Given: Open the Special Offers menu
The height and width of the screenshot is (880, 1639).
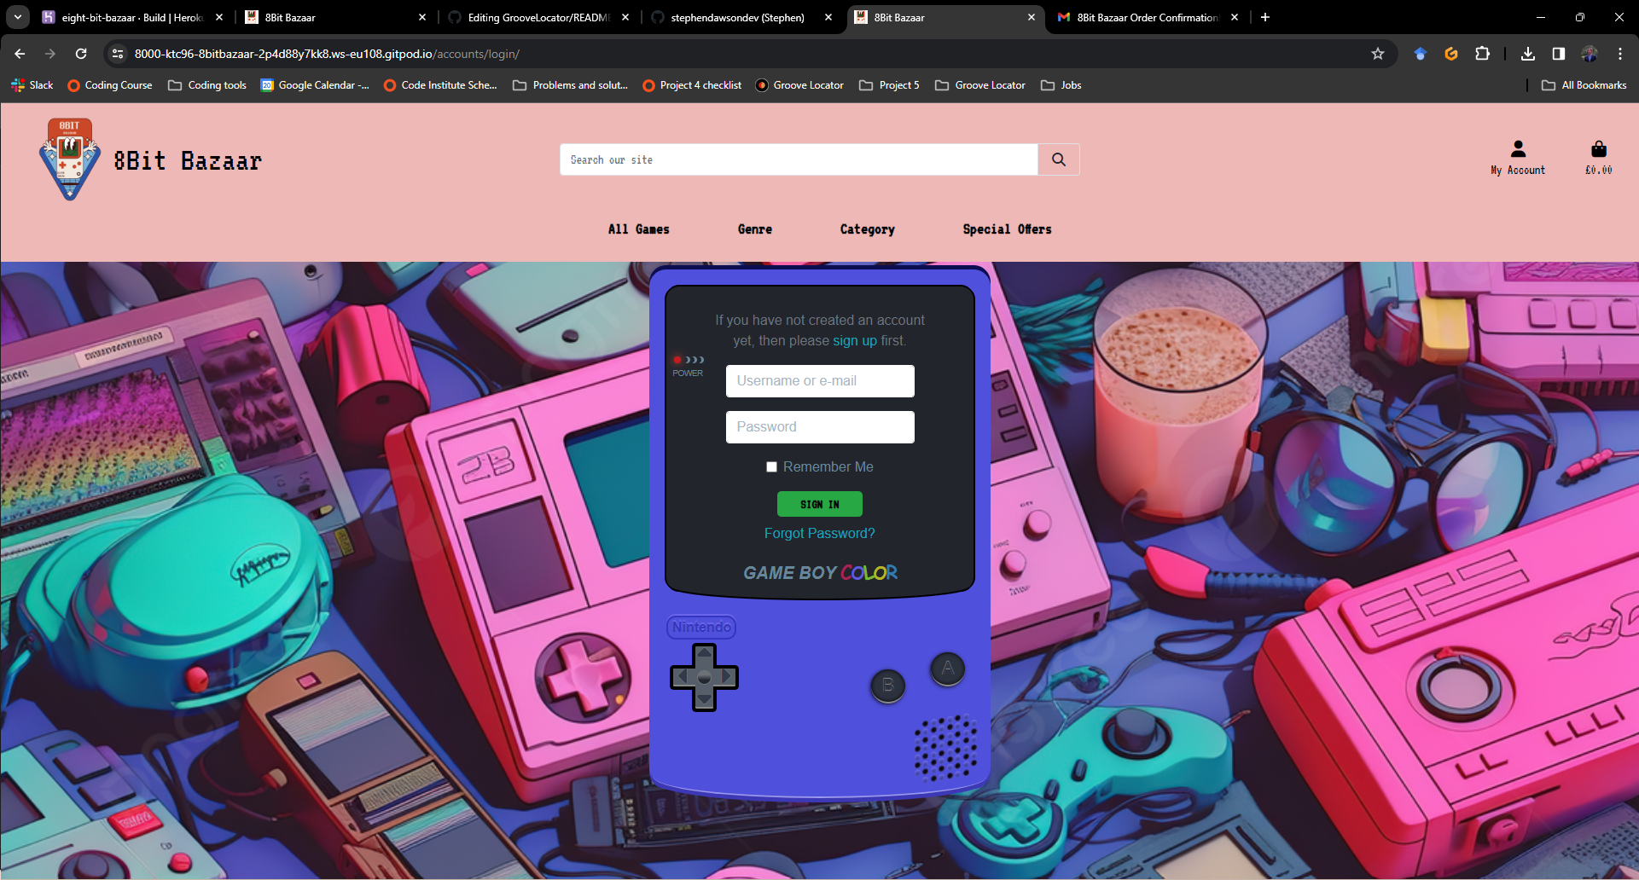Looking at the screenshot, I should [1007, 229].
